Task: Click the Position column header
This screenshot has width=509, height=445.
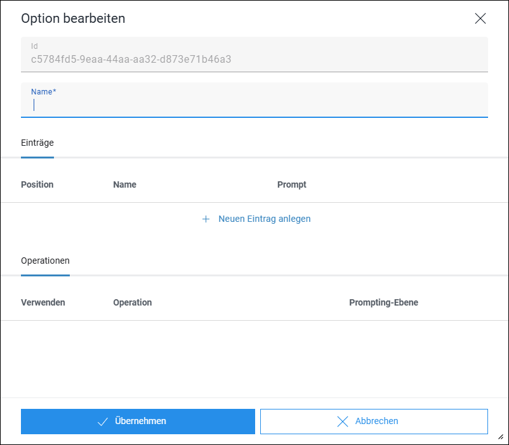Action: coord(37,184)
